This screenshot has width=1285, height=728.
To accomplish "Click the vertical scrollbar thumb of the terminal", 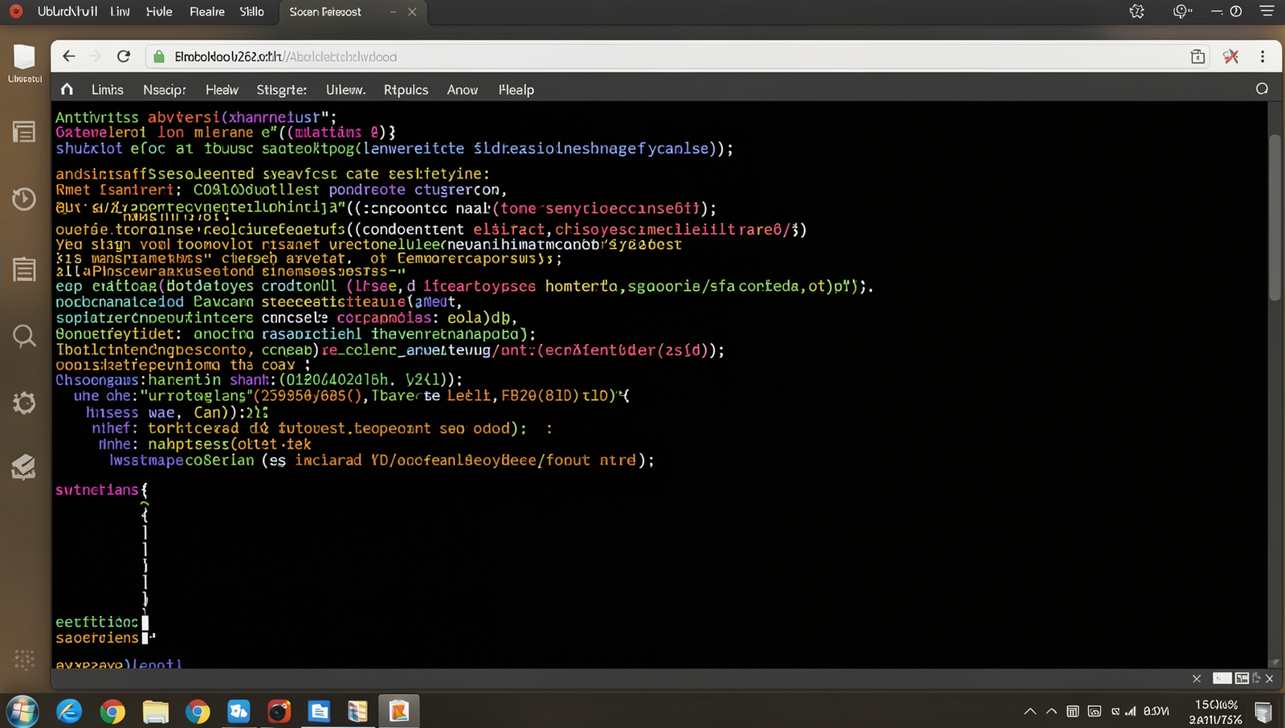I will 1275,217.
